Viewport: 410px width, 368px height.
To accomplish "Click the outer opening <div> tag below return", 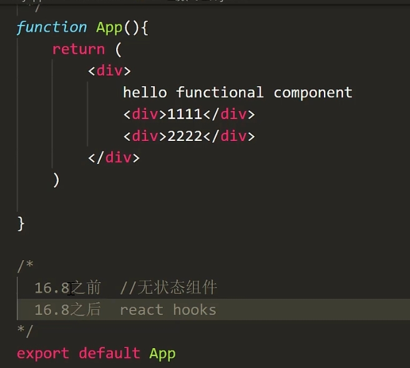I will pos(109,71).
